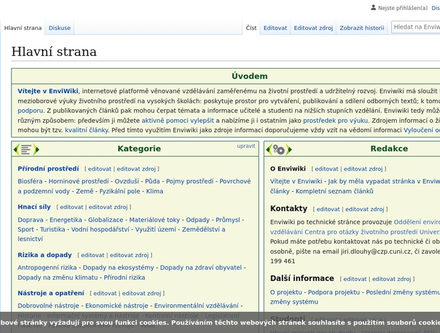Open the Energetika link
Viewport: 440px width, 333px height.
66,220
